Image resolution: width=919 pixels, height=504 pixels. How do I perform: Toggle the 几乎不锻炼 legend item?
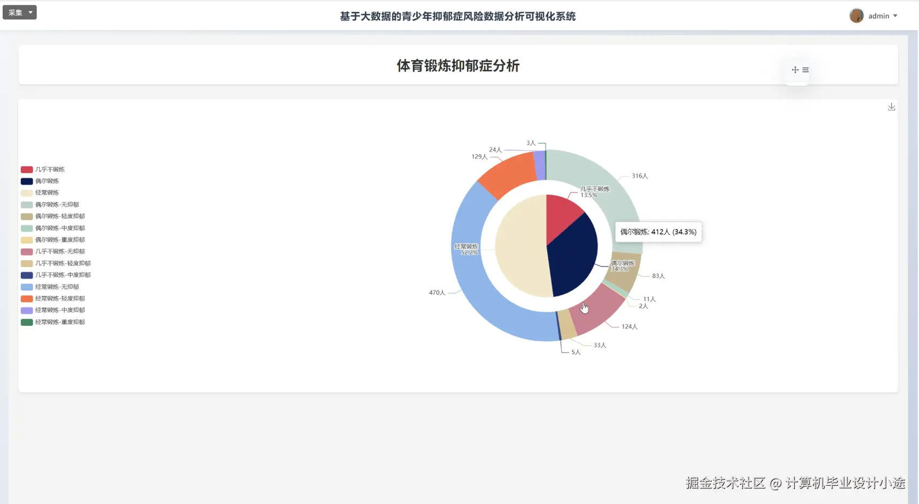pos(50,169)
